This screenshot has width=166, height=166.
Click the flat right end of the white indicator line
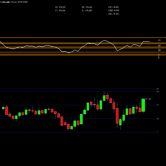pos(146,41)
